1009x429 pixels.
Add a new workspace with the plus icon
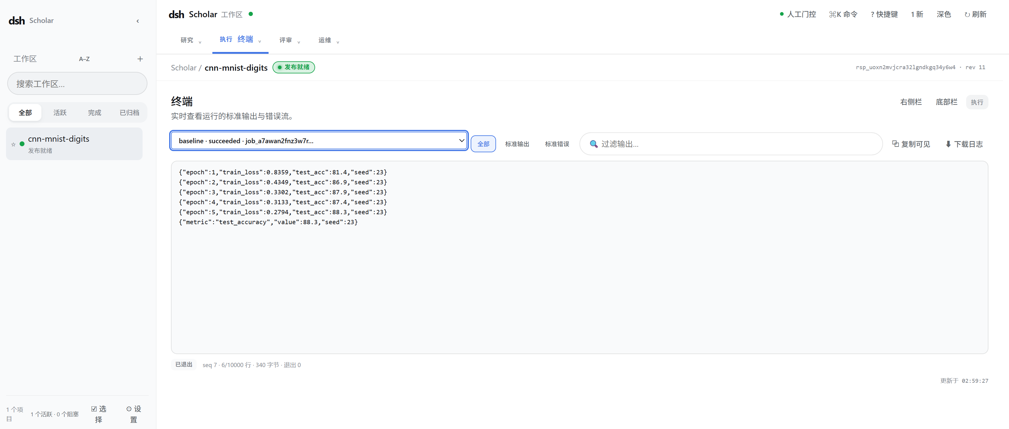coord(140,59)
